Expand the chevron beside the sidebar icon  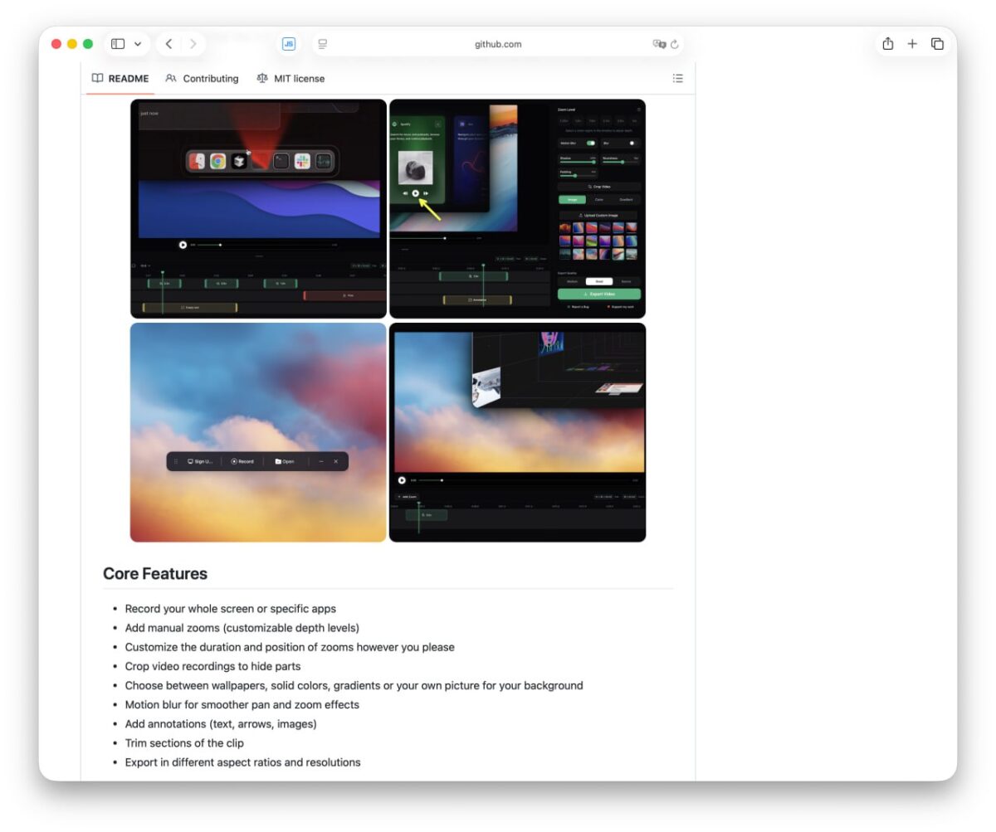point(138,44)
